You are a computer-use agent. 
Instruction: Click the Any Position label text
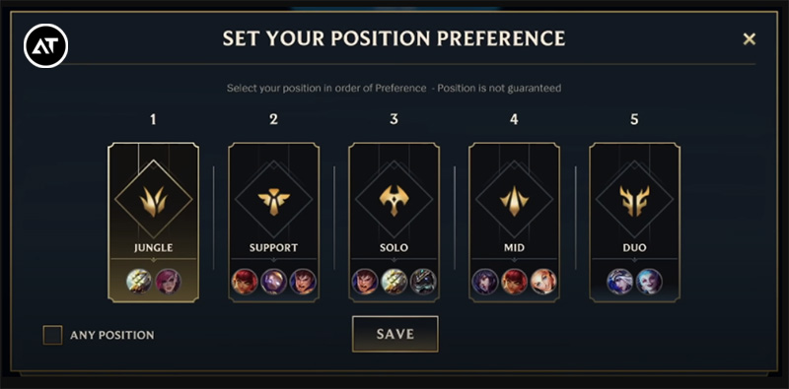(112, 335)
